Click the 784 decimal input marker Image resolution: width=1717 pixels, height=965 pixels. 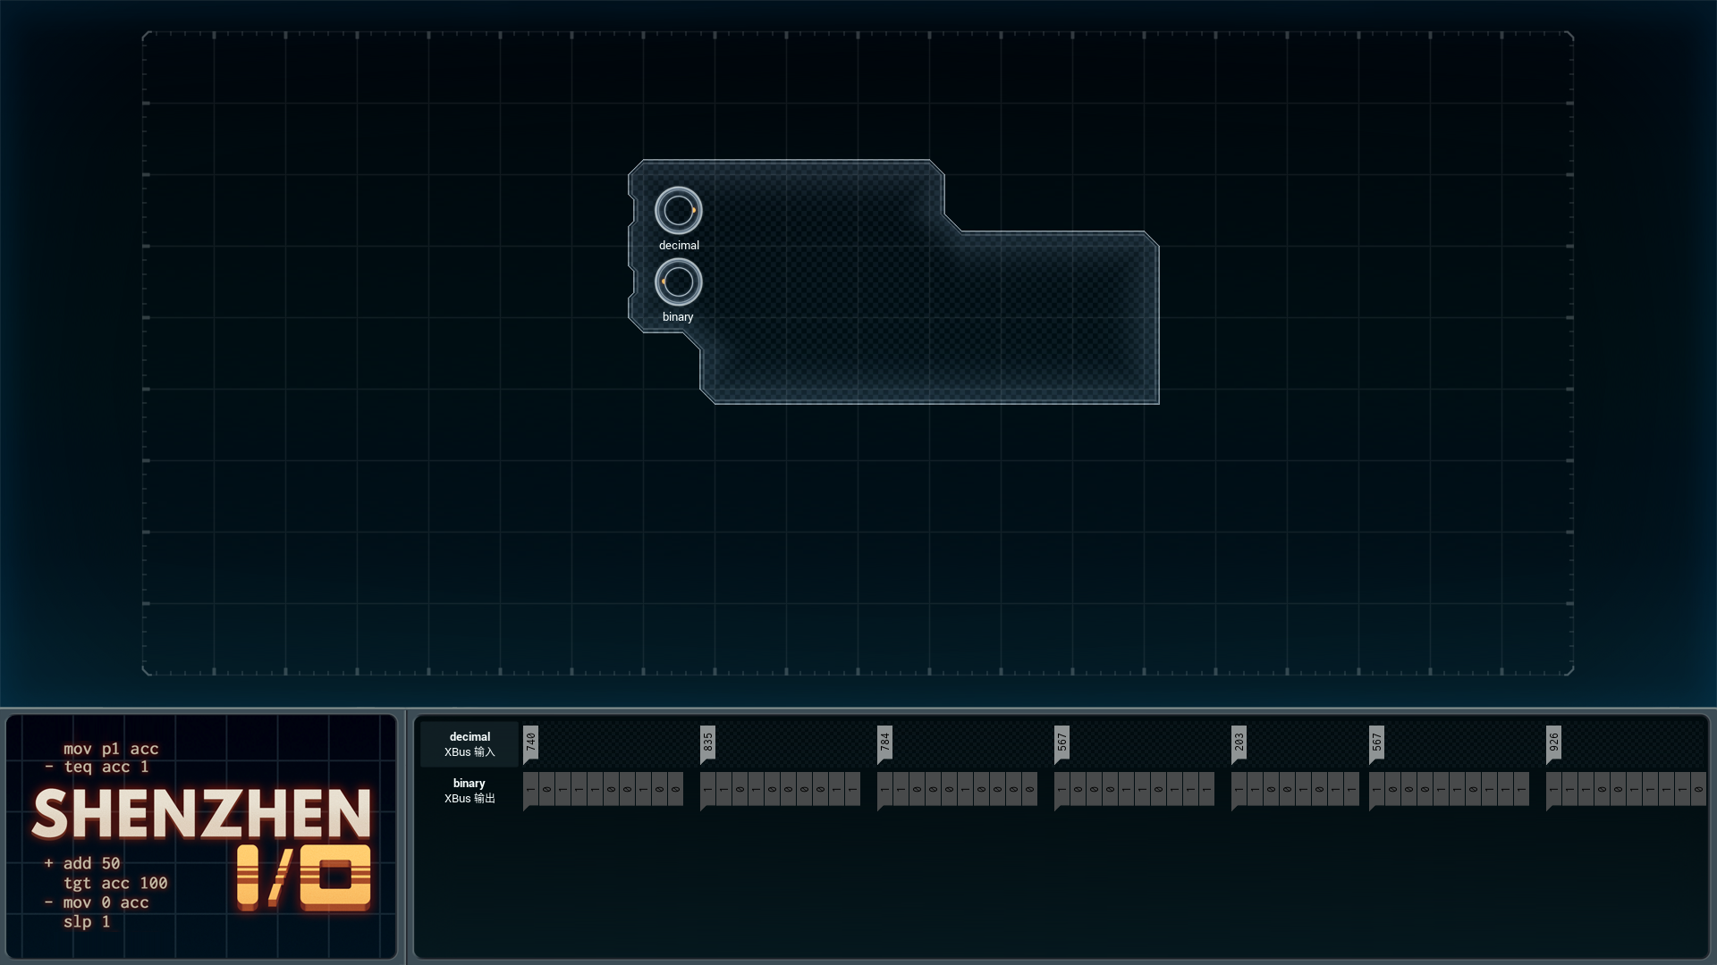pos(884,743)
